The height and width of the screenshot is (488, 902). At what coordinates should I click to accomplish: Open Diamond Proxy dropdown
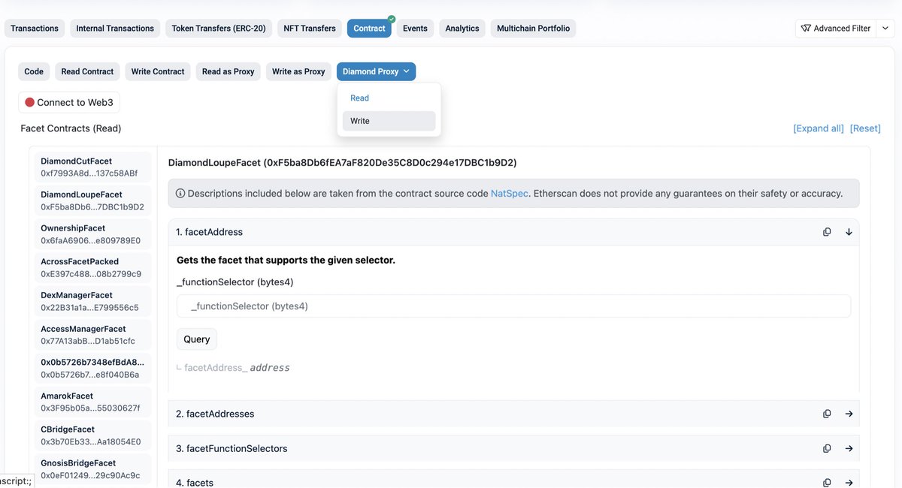click(376, 71)
